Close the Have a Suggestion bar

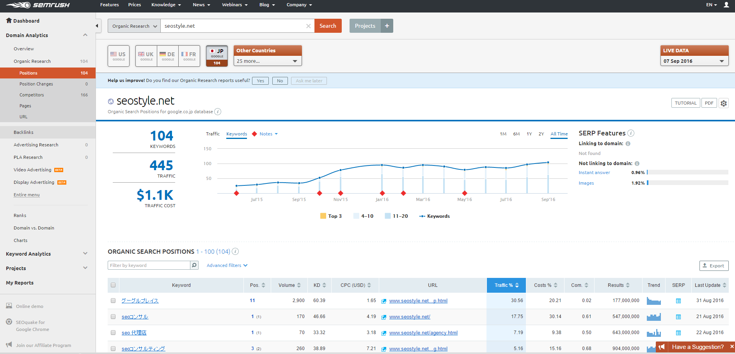pos(732,347)
